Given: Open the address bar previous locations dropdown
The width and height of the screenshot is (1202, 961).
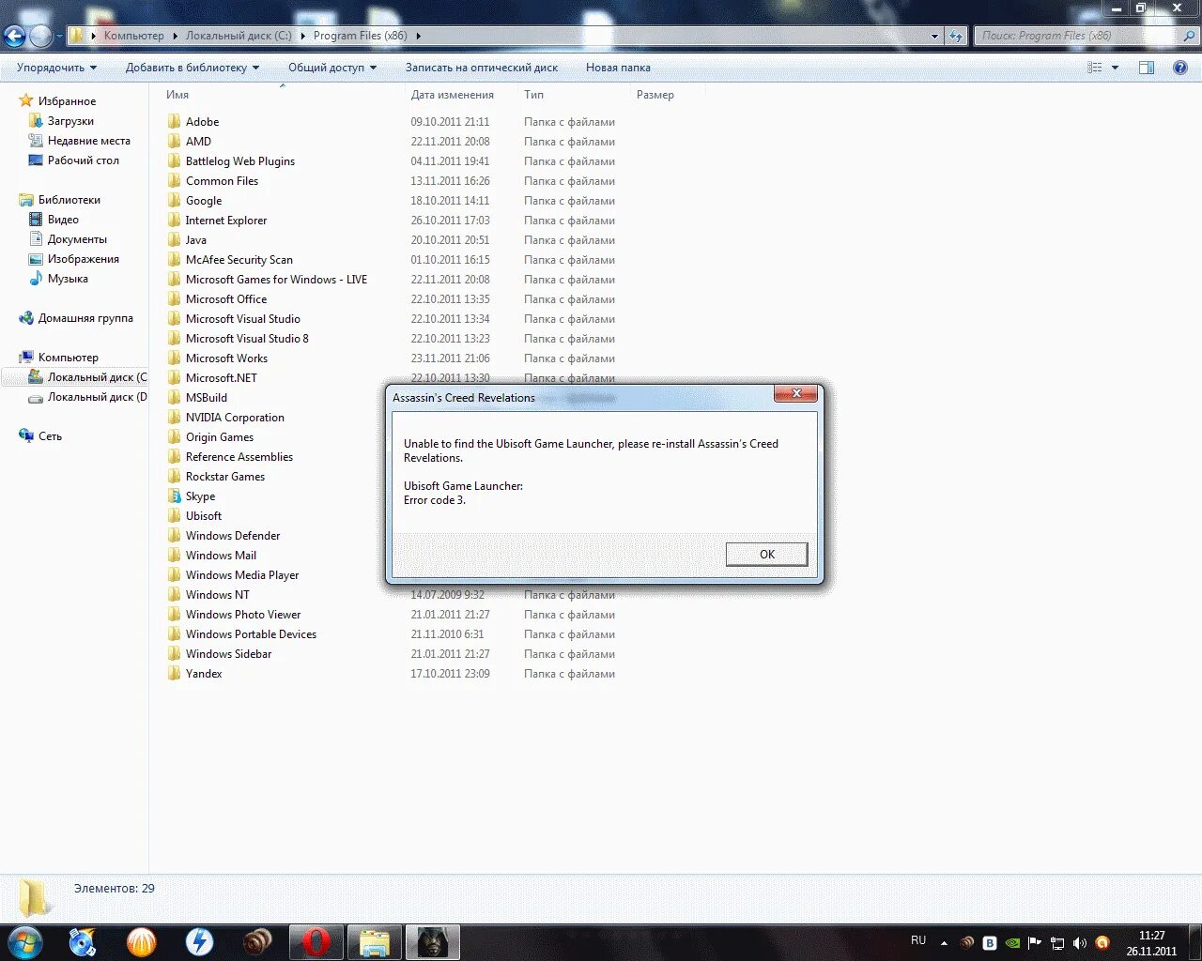Looking at the screenshot, I should [934, 36].
